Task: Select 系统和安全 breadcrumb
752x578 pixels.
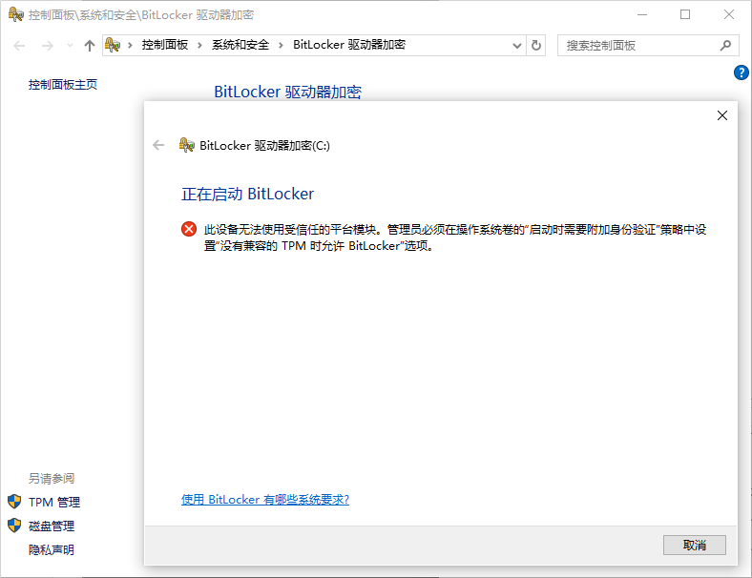Action: [x=240, y=45]
